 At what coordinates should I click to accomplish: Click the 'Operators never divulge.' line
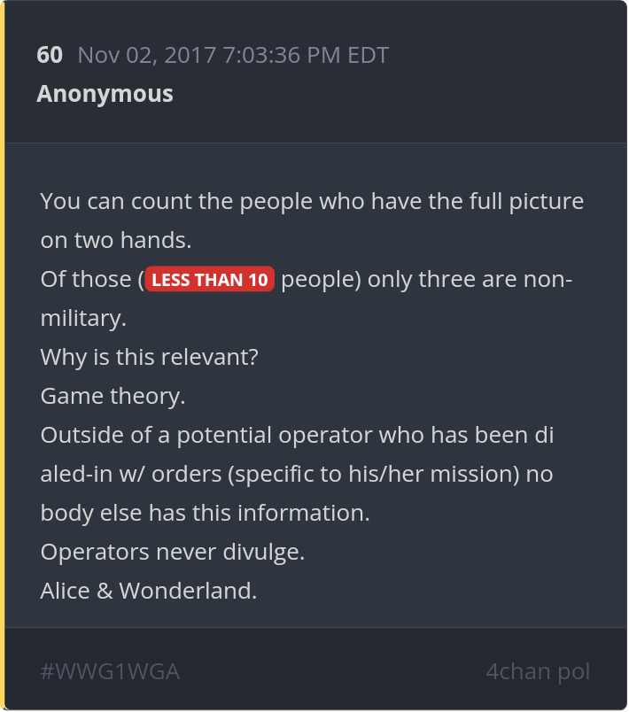[173, 553]
